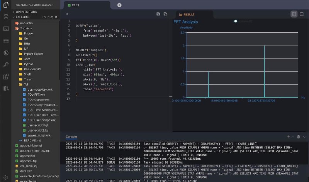Open the database icon in activity bar

click(6, 17)
